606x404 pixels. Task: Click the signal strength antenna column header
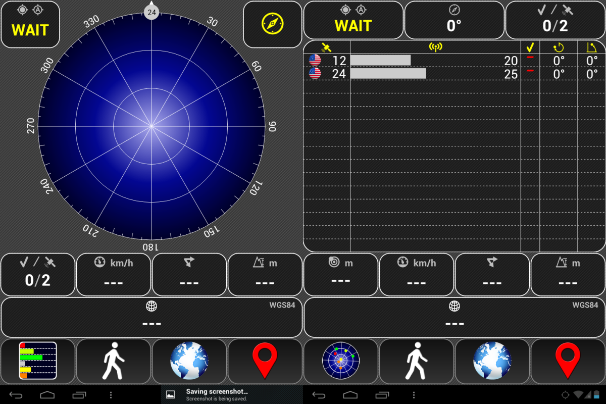click(435, 47)
